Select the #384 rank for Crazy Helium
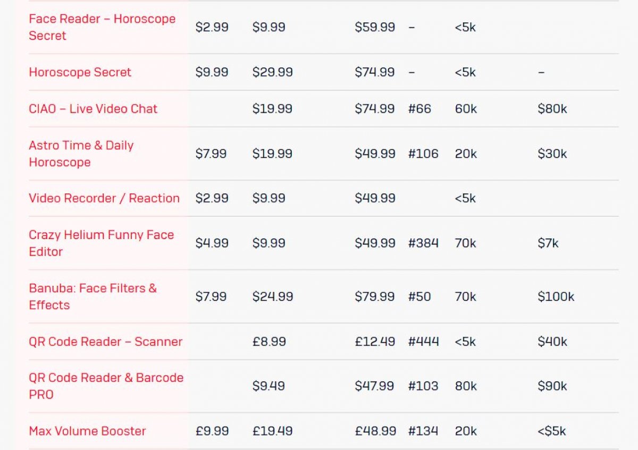 coord(423,243)
